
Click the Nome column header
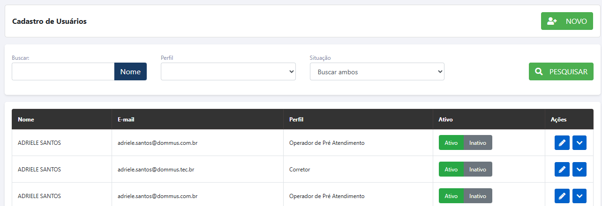[x=26, y=120]
